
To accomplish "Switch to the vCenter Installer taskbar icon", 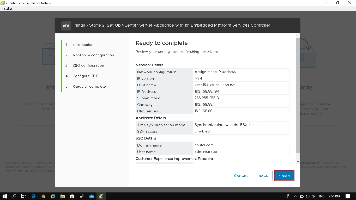I will 101,196.
